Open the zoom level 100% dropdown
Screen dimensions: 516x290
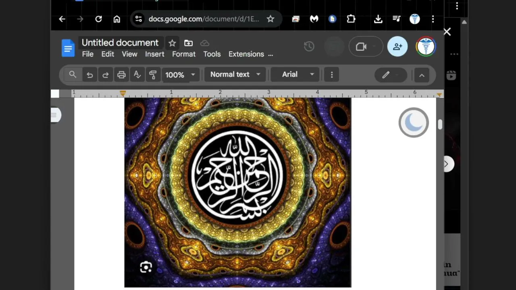coord(180,75)
